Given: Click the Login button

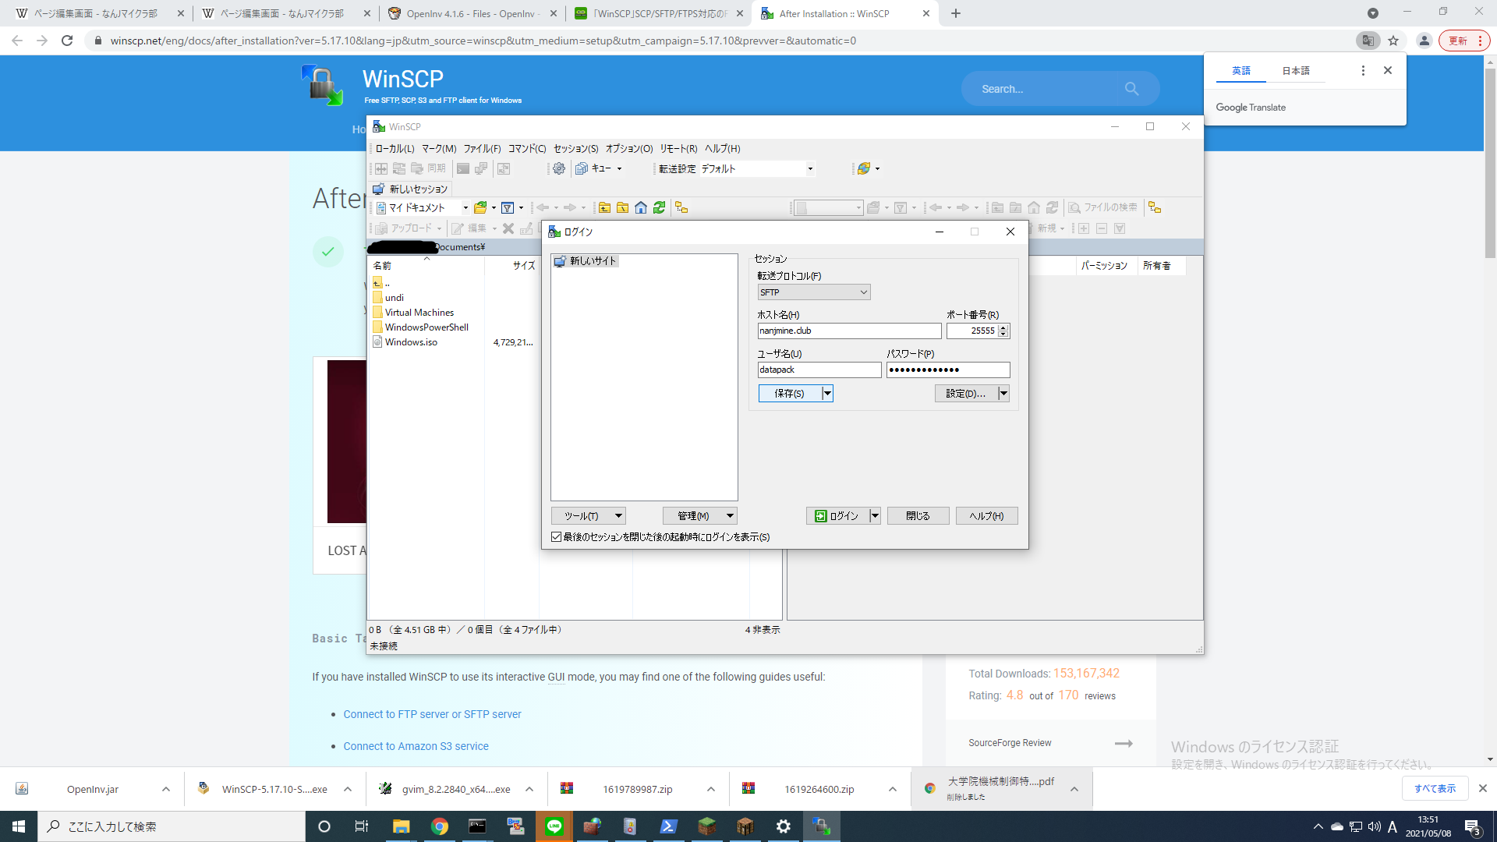Looking at the screenshot, I should point(837,516).
